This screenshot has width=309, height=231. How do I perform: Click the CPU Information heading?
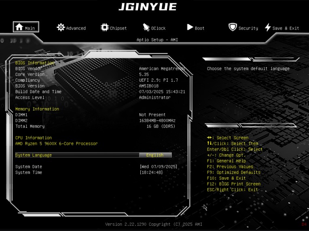[x=34, y=138]
